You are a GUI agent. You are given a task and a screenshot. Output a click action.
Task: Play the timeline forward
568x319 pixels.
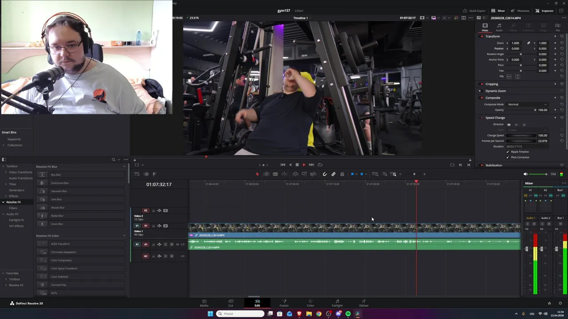pyautogui.click(x=304, y=165)
